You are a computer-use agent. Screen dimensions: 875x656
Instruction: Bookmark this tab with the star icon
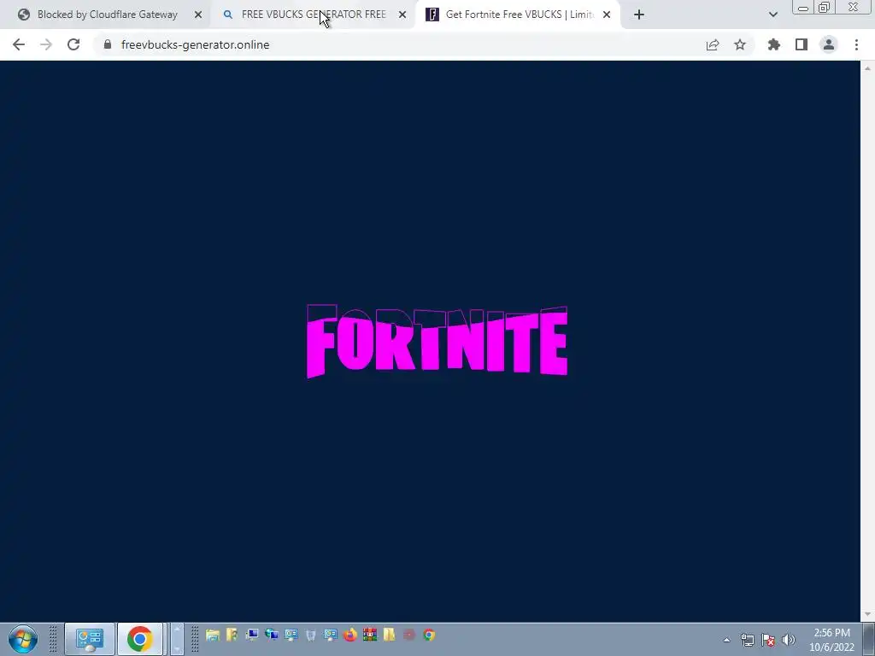pos(739,44)
